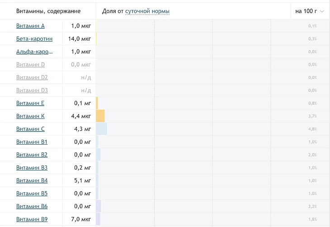The image size is (330, 227).
Task: Open the Витамин B3 link
Action: [32, 168]
